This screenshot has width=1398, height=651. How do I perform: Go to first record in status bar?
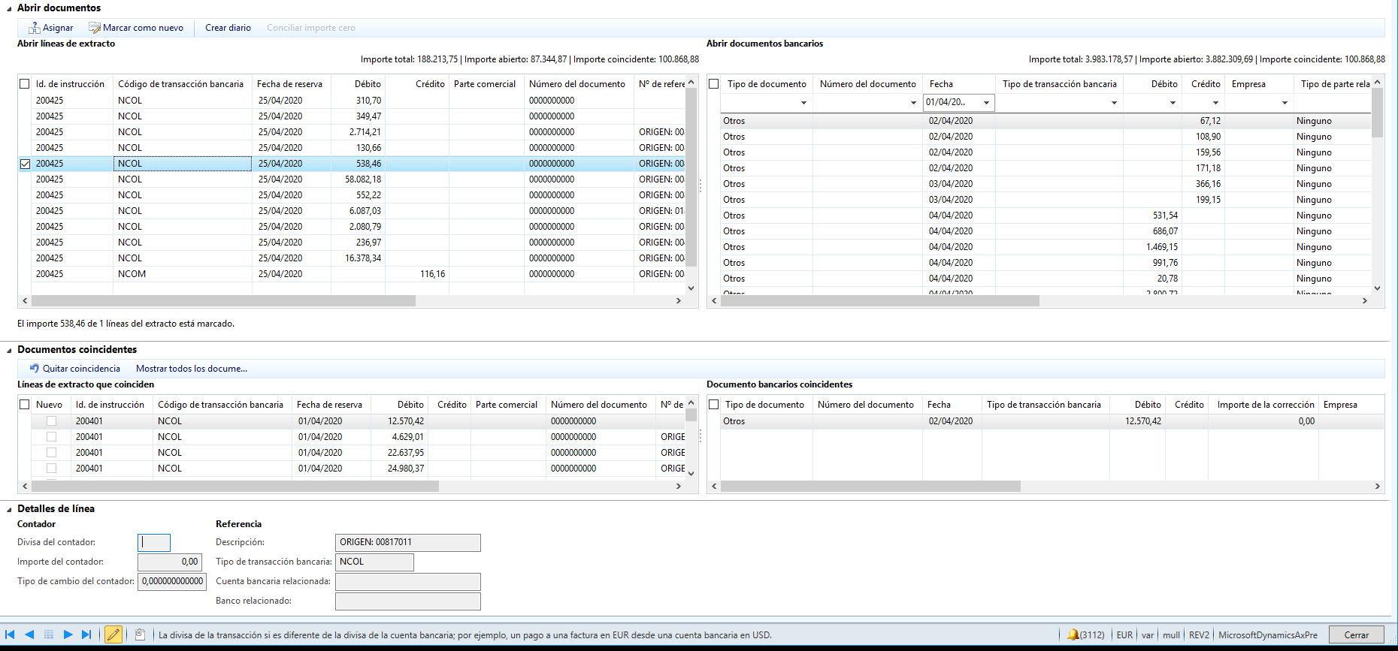pos(10,634)
